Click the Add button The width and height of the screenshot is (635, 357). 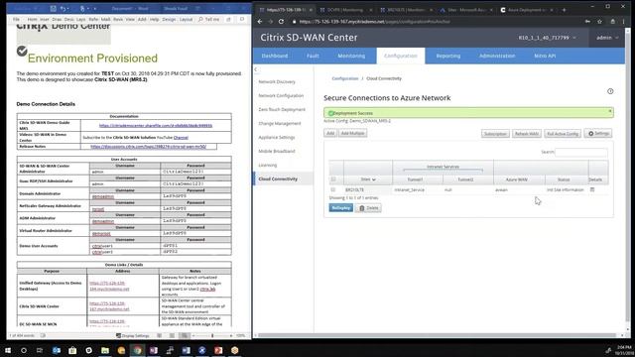(330, 133)
